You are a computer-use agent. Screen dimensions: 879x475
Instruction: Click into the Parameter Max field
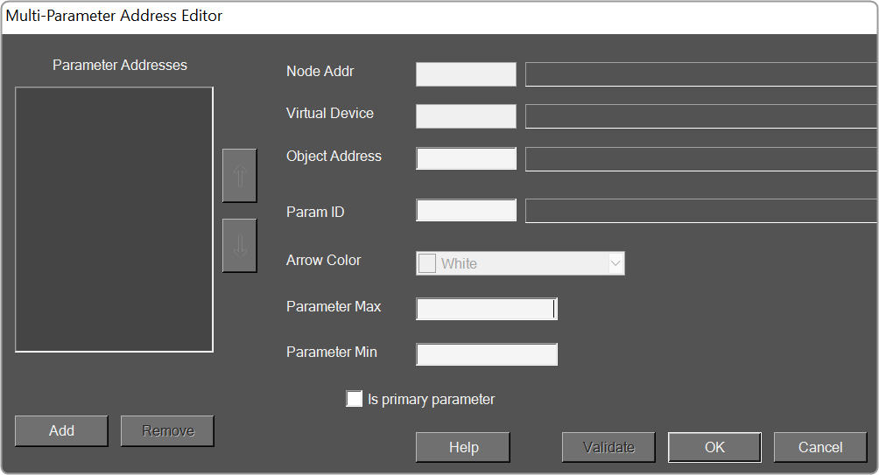(487, 309)
